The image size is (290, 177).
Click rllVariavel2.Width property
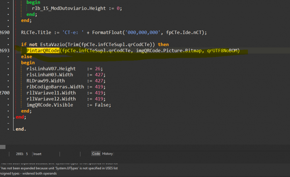pos(51,99)
